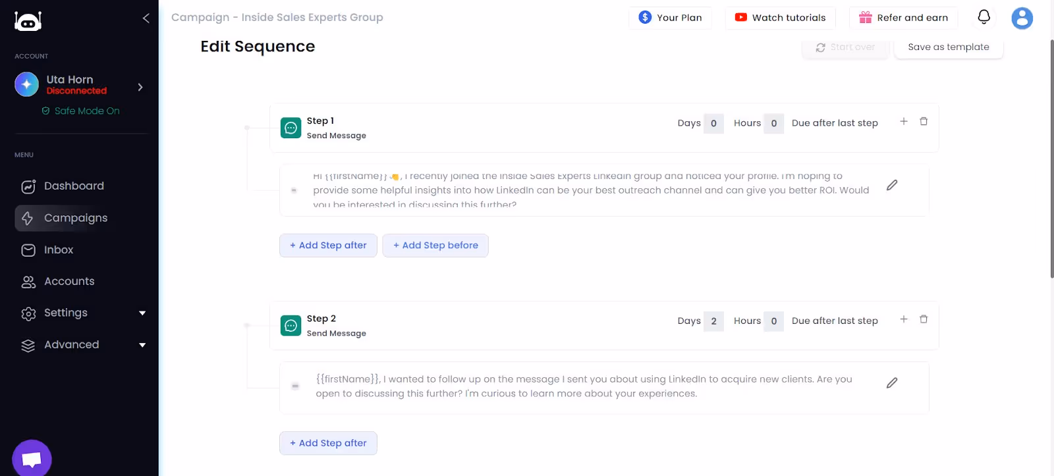Click Step 1 Send Message icon
1054x476 pixels.
coord(291,128)
